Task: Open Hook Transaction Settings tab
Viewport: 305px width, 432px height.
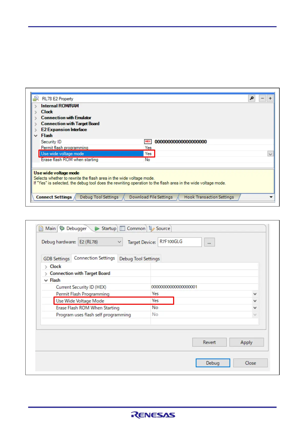Action: (x=209, y=197)
